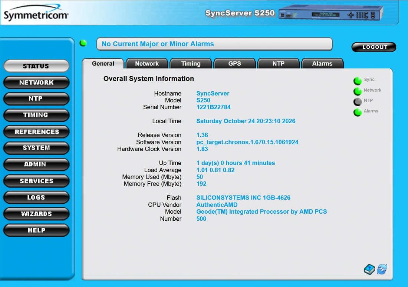Open the SERVICES sidebar section
Viewport: 408px width, 287px height.
pyautogui.click(x=36, y=181)
